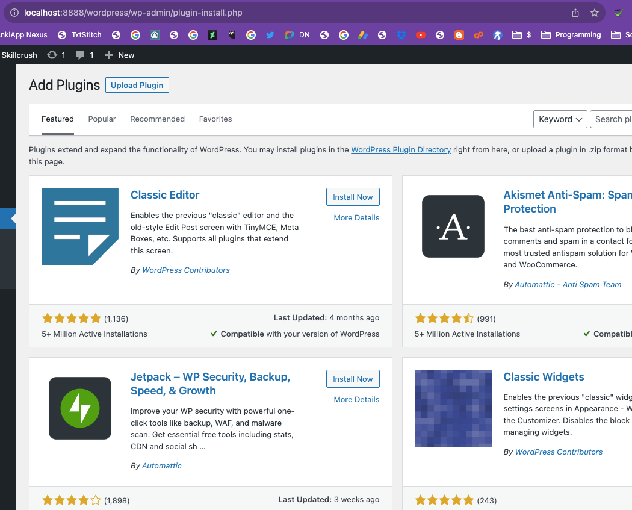The width and height of the screenshot is (632, 510).
Task: View More Details for Classic Editor
Action: 356,218
